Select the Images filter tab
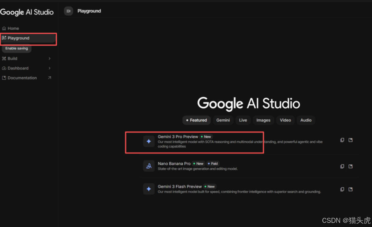Viewport: 372px width, 227px height. pyautogui.click(x=263, y=120)
